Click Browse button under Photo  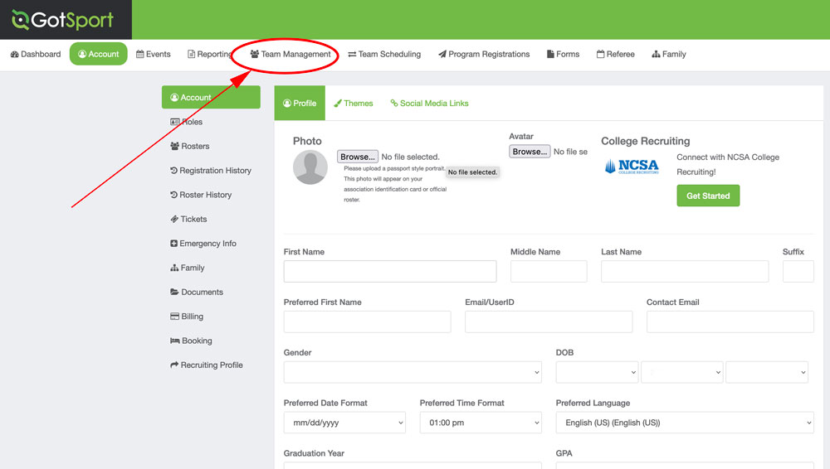[358, 157]
